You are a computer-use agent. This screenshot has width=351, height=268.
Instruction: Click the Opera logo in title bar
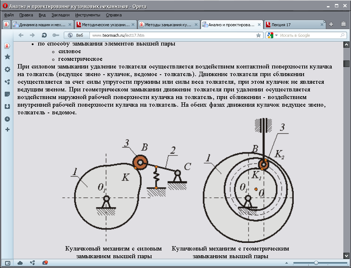pos(5,6)
